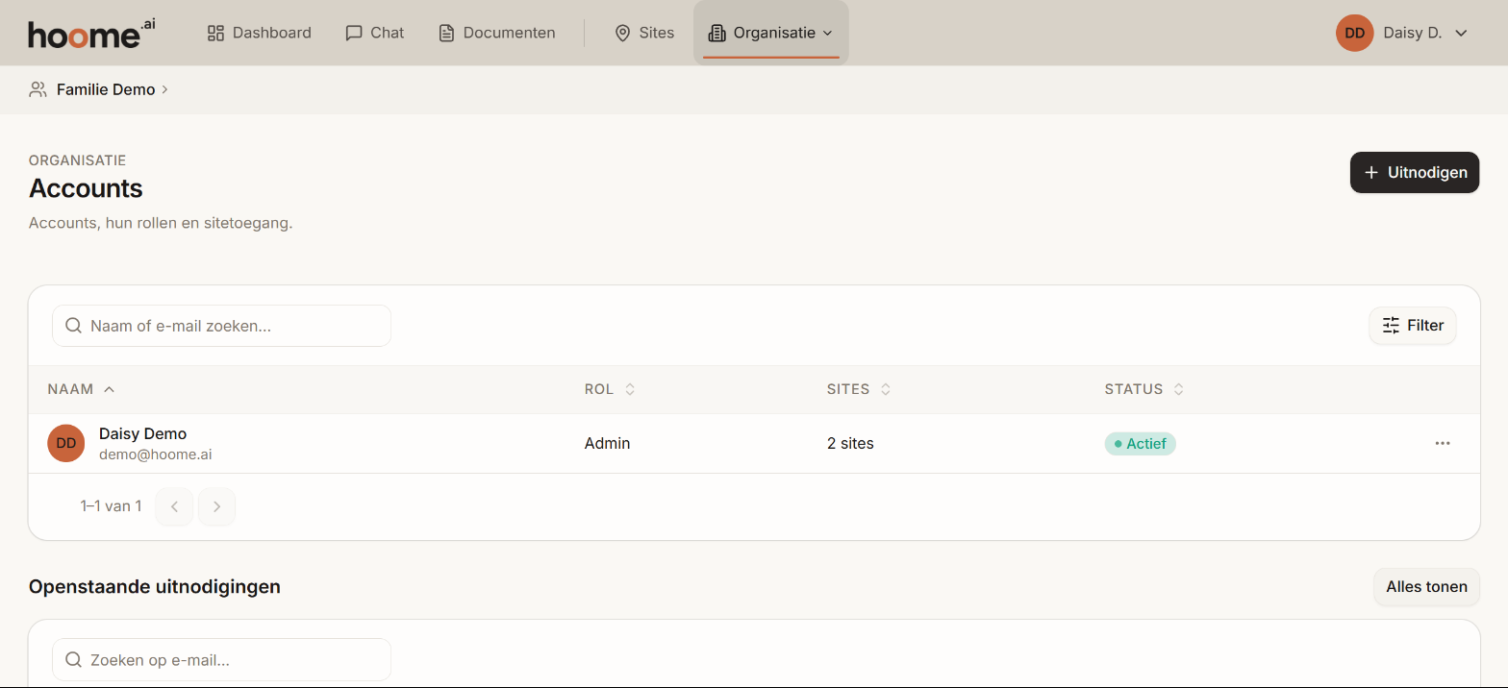Open the Filter options
This screenshot has height=688, width=1508.
click(1413, 326)
